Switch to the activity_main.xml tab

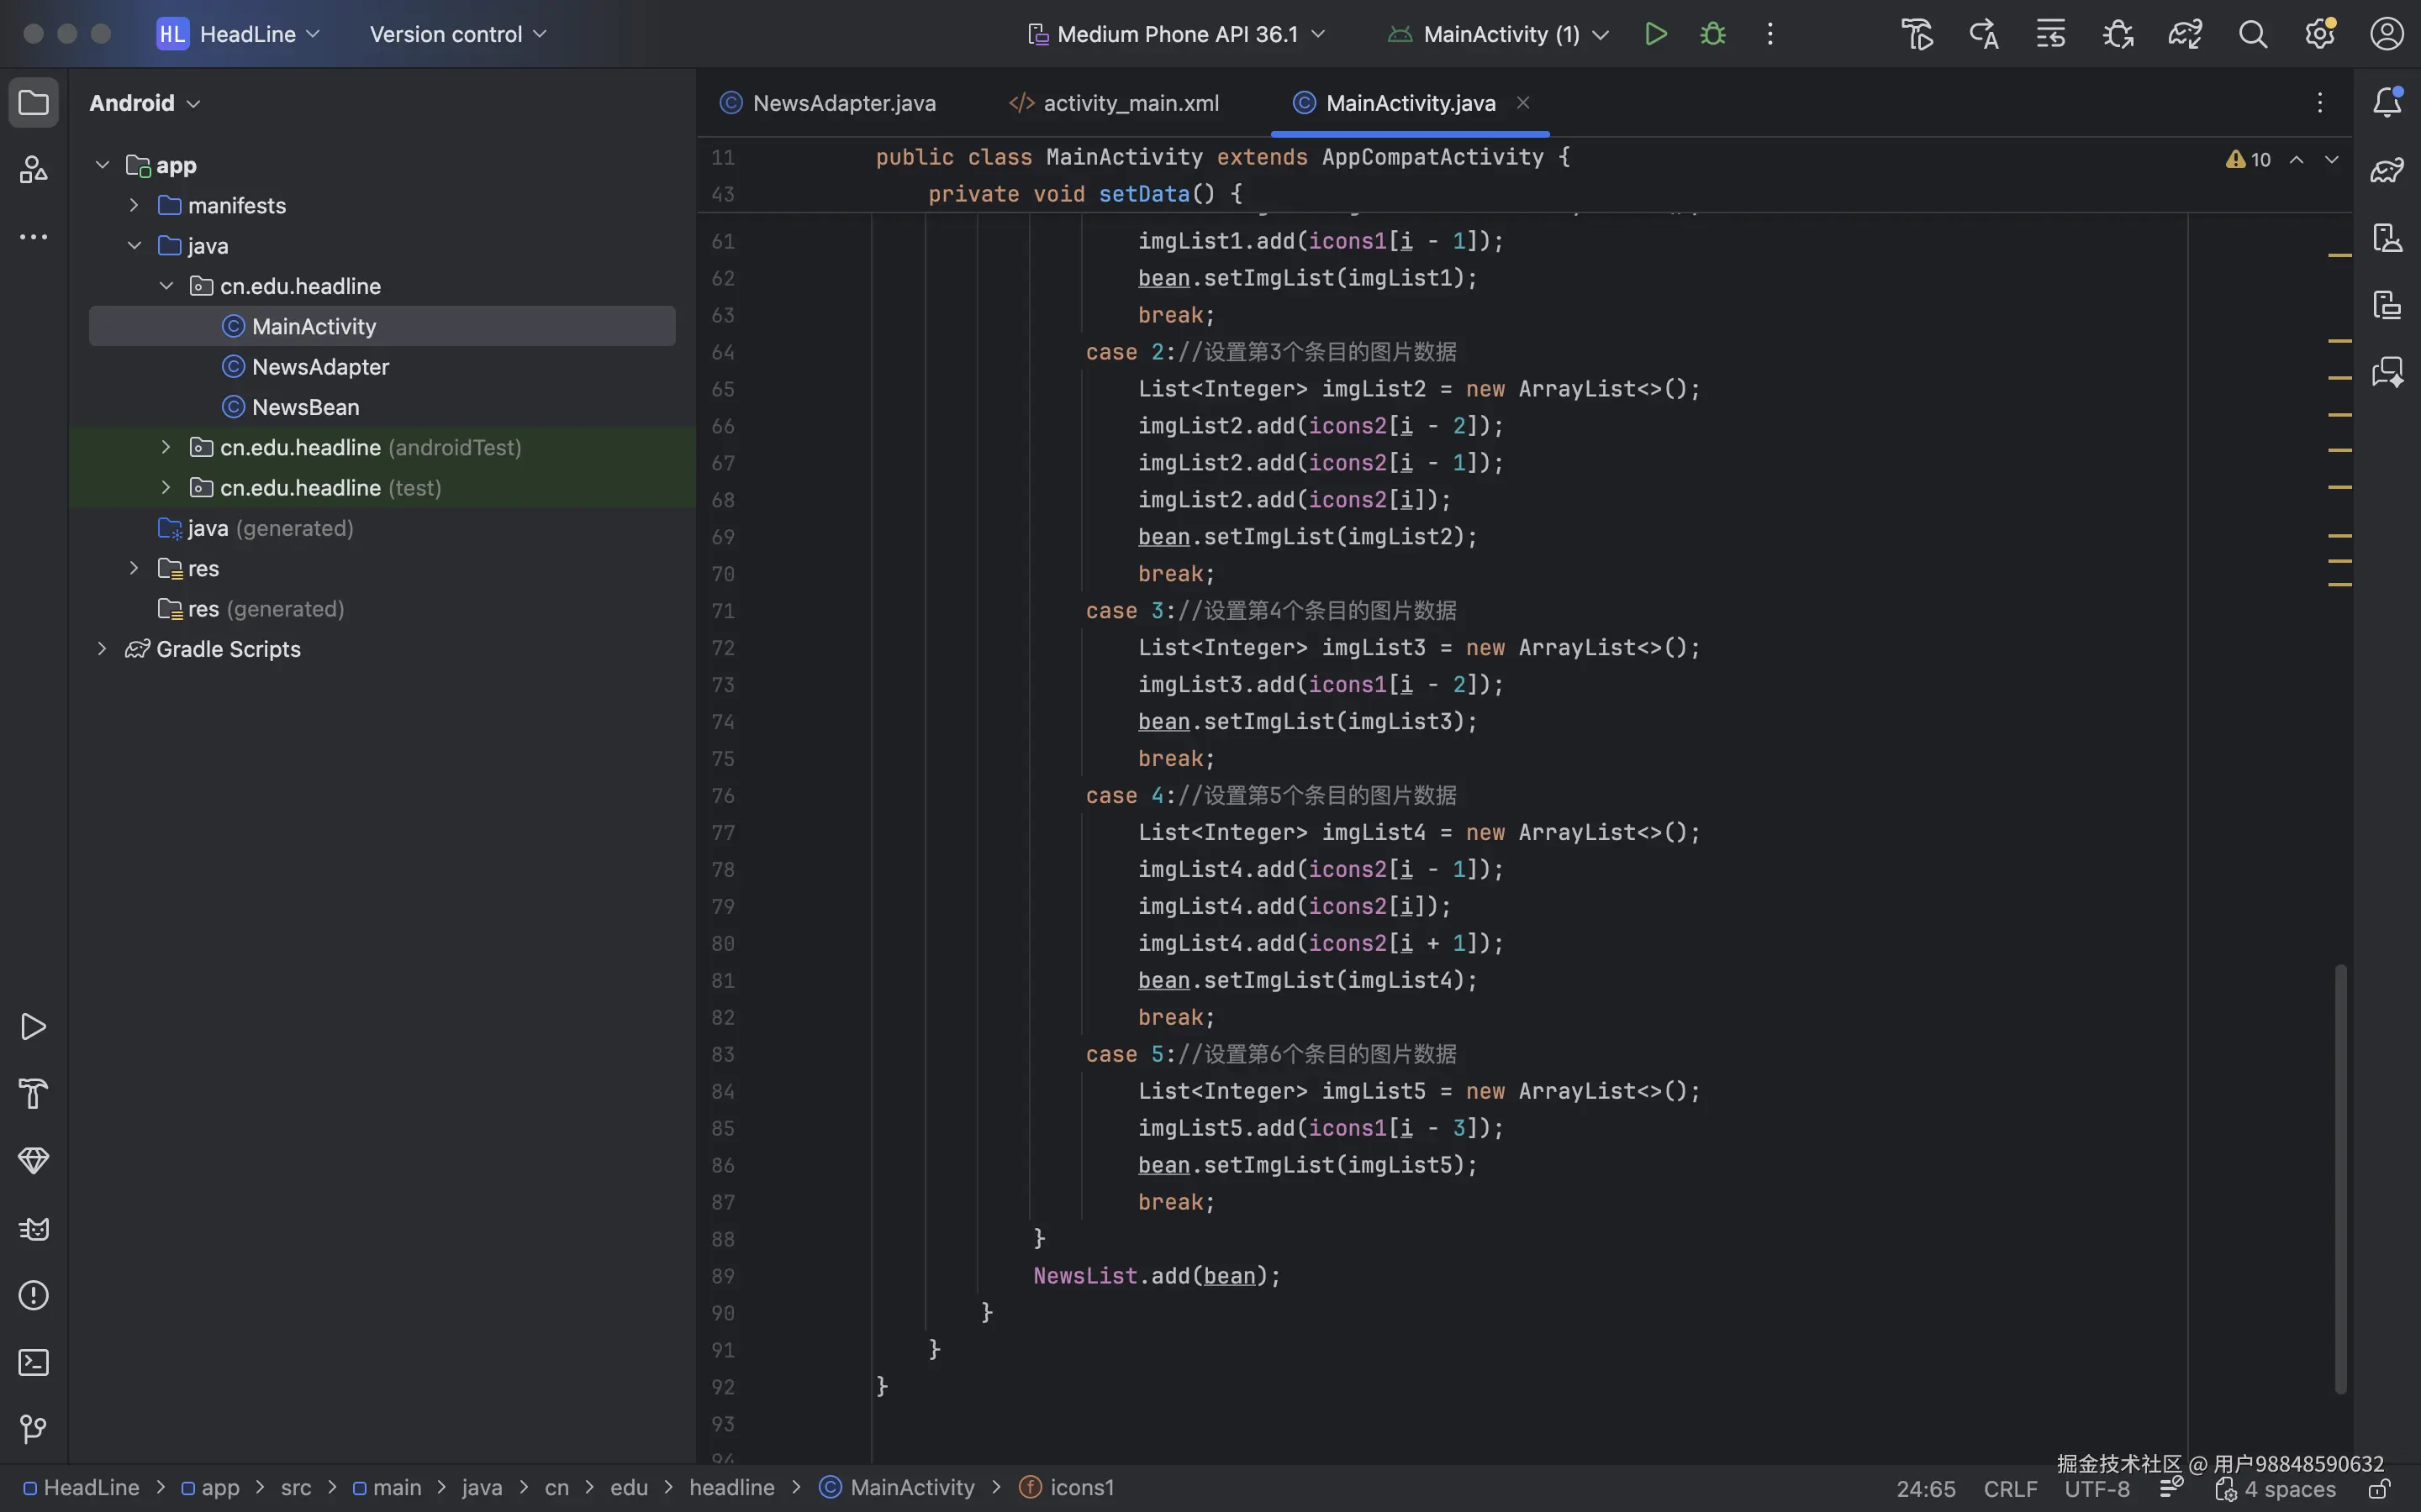coord(1131,103)
